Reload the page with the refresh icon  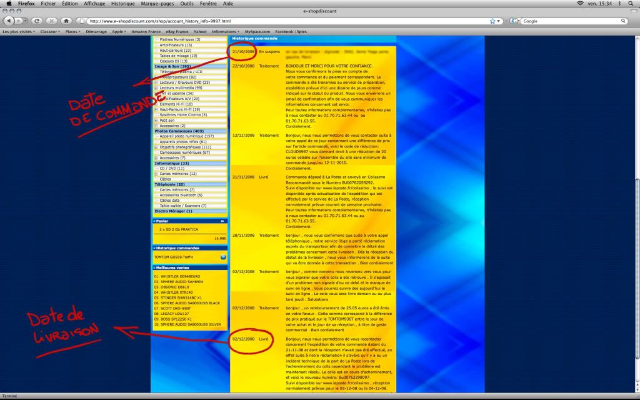[37, 21]
